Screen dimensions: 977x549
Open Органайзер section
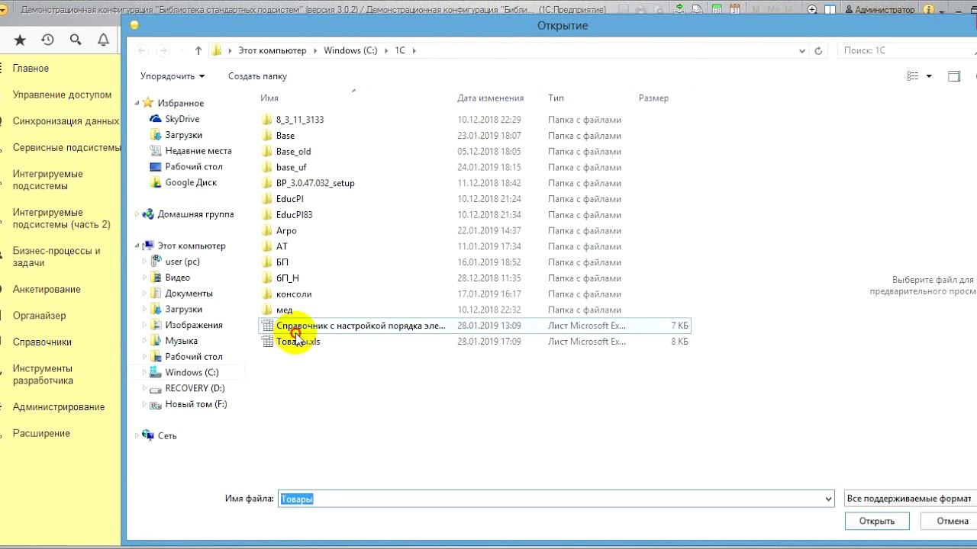click(x=39, y=316)
